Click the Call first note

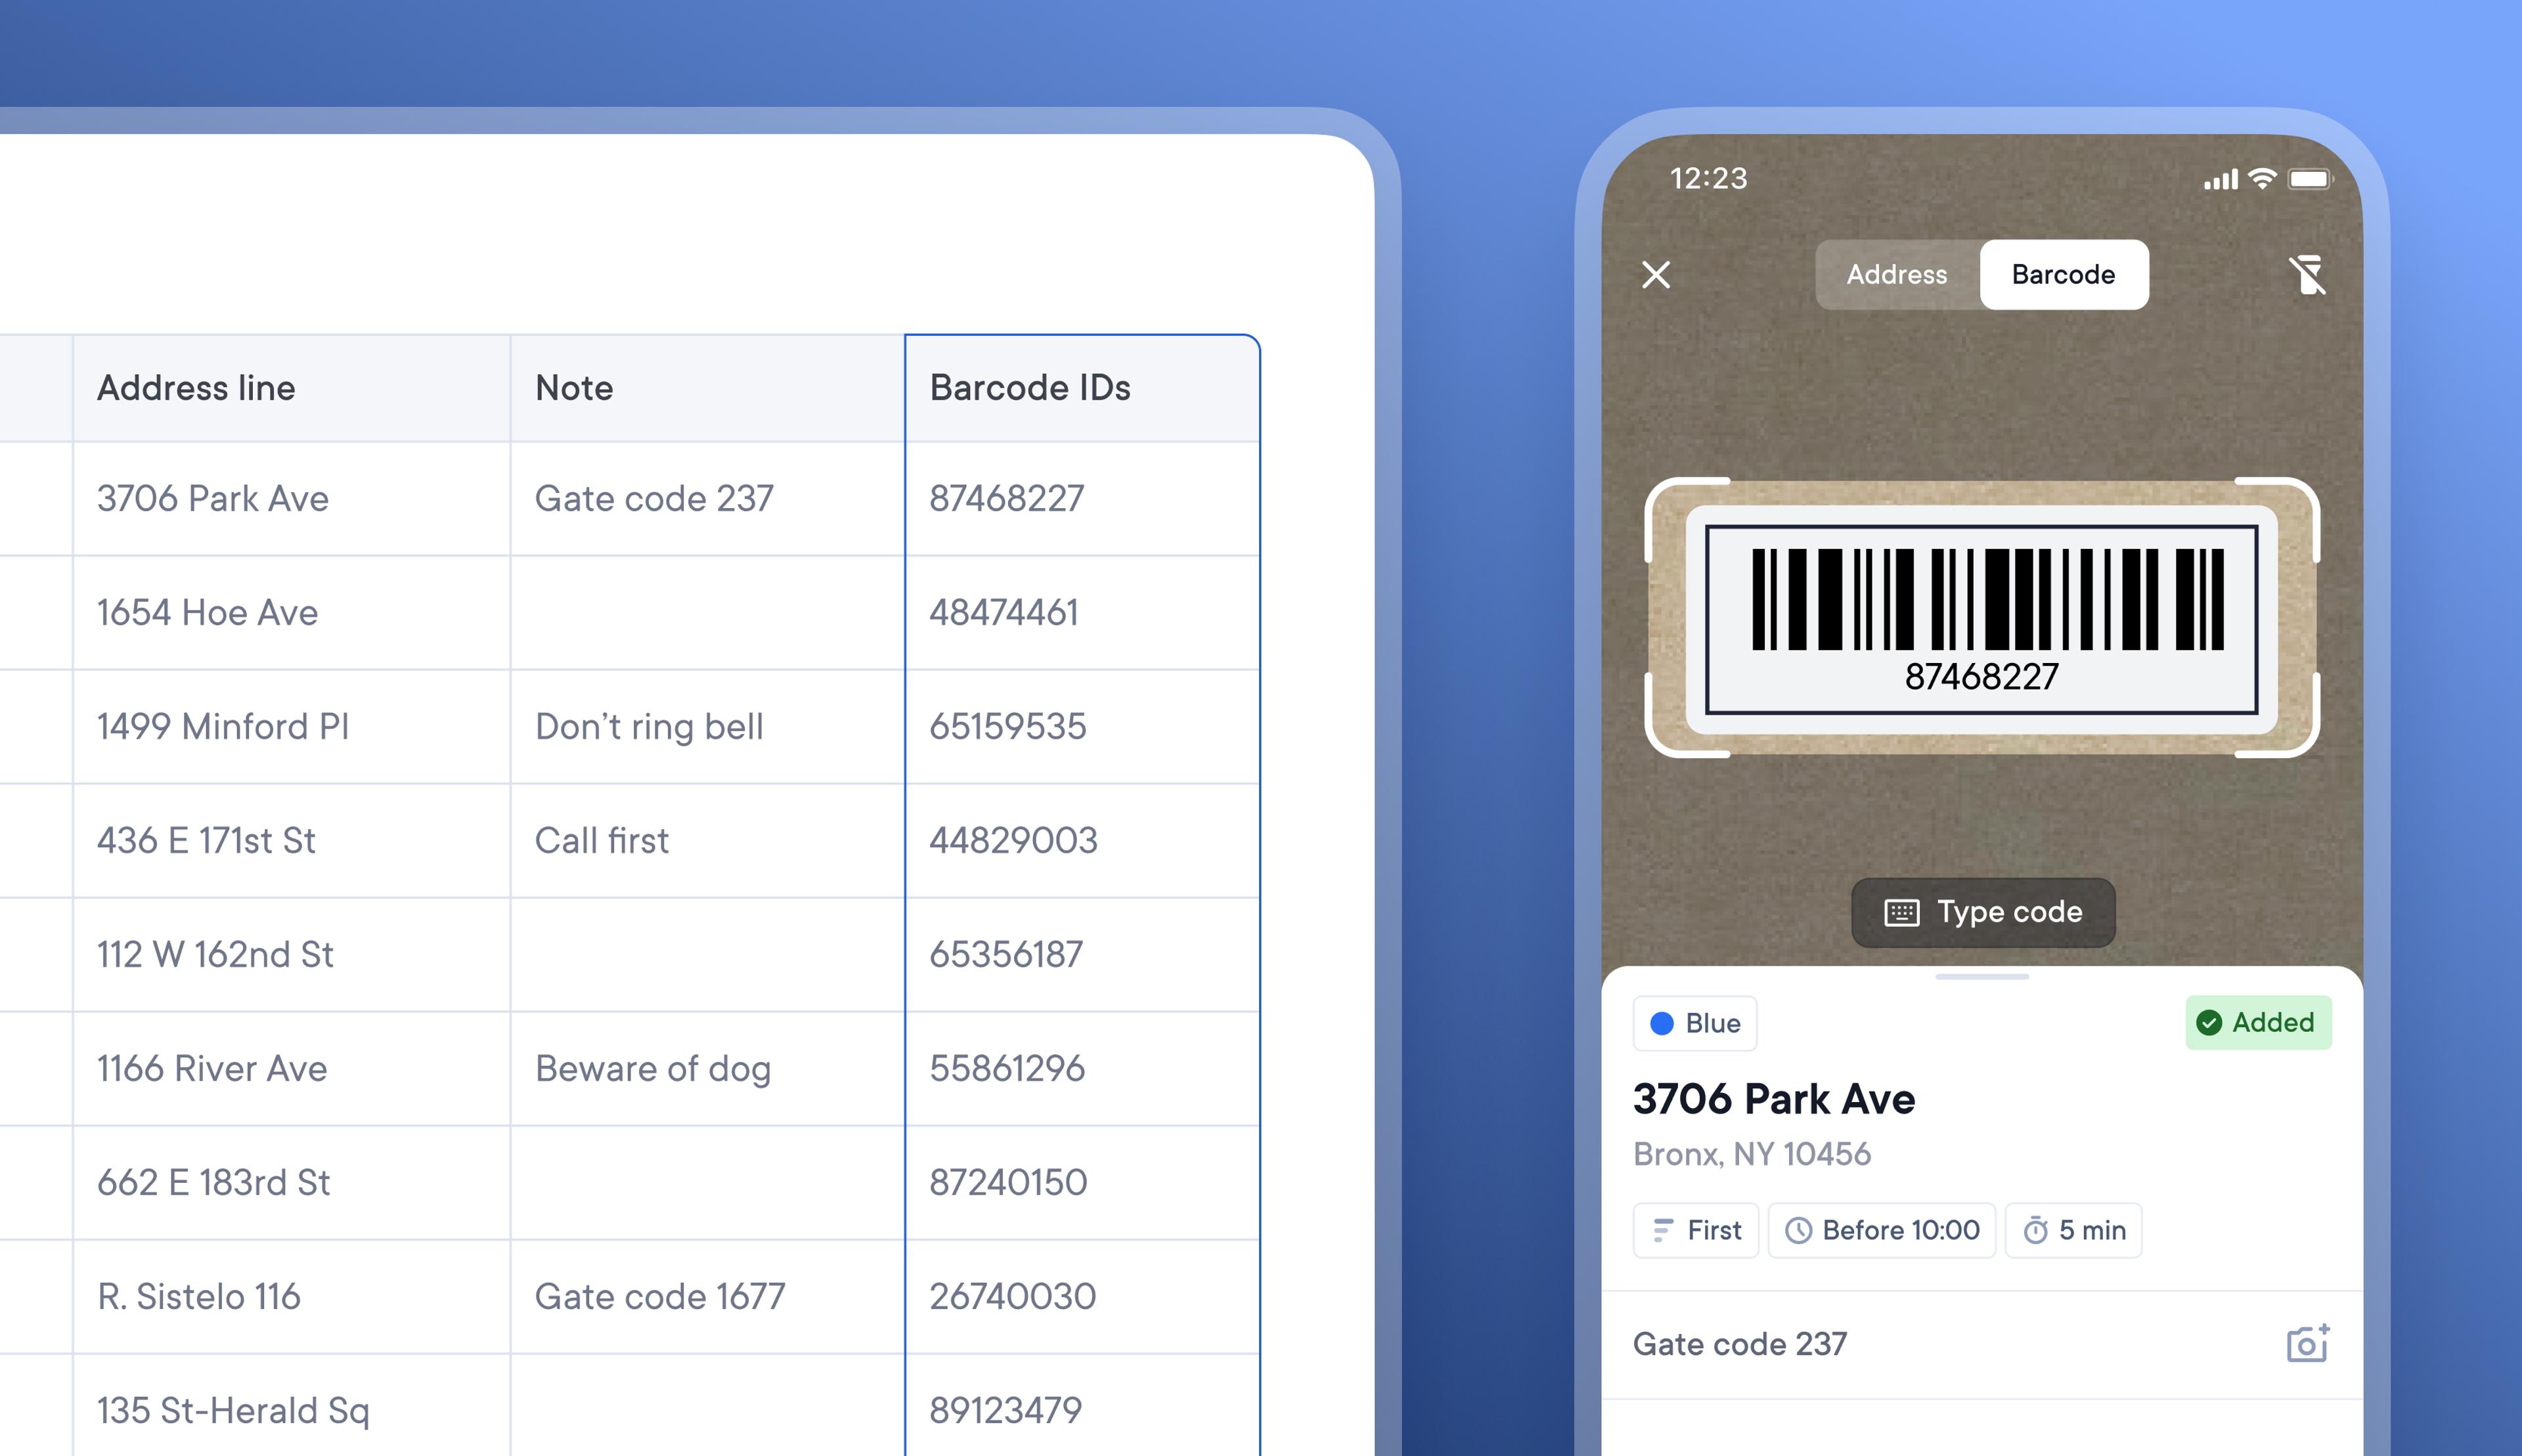(x=707, y=840)
